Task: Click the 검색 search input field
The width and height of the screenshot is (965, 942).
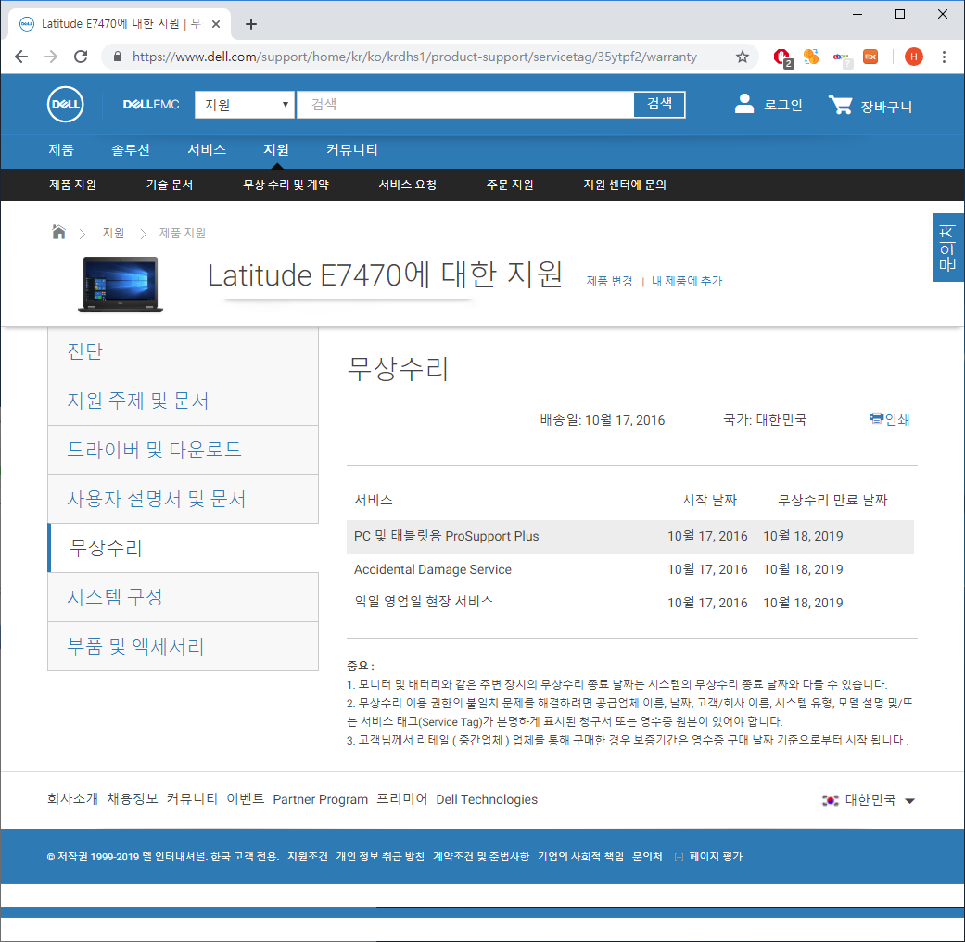Action: click(465, 105)
